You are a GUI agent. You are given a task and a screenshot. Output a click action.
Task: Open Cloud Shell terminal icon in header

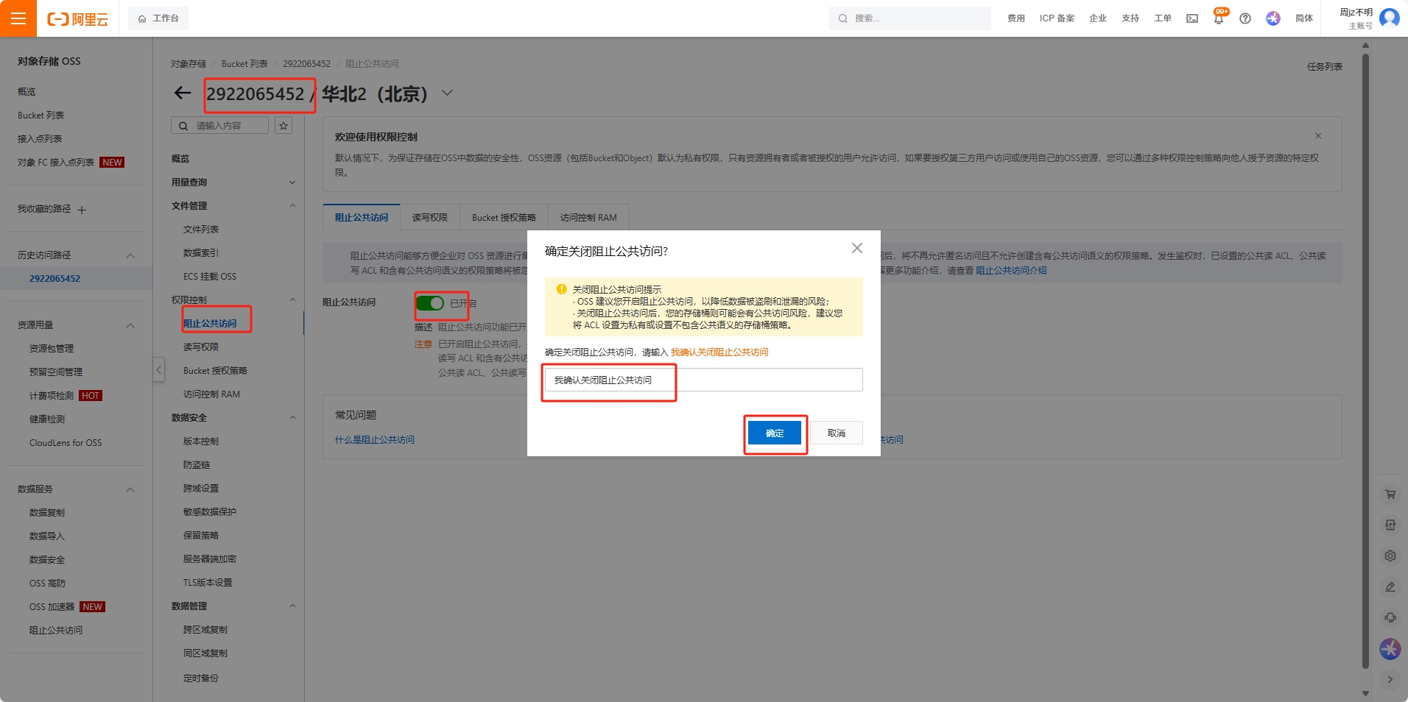pyautogui.click(x=1192, y=18)
